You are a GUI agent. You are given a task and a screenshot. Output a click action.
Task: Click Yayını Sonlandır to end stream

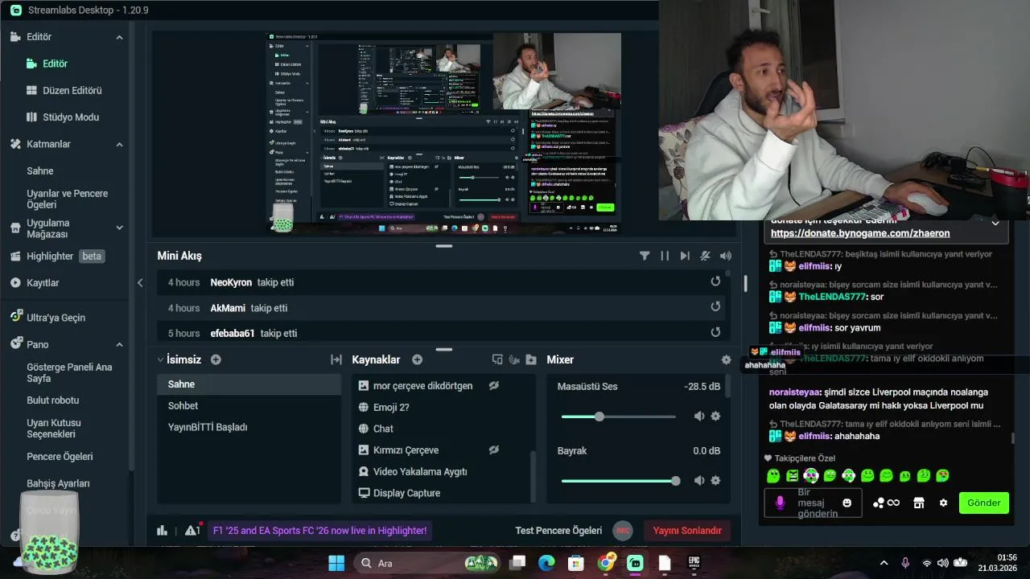point(686,530)
